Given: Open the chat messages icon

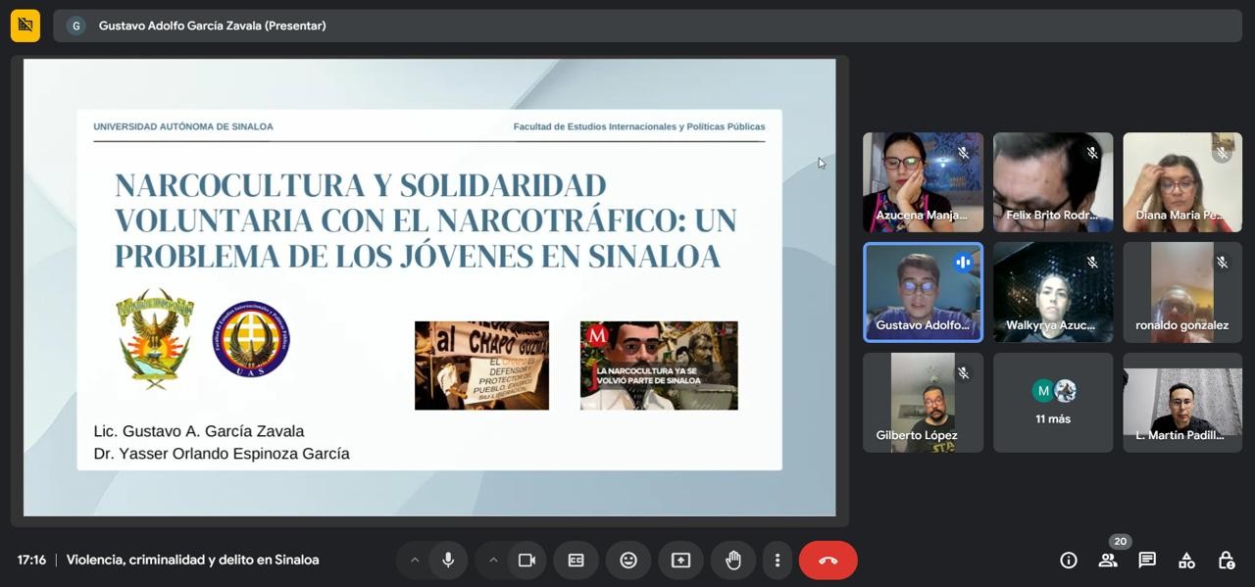Looking at the screenshot, I should [x=1147, y=561].
